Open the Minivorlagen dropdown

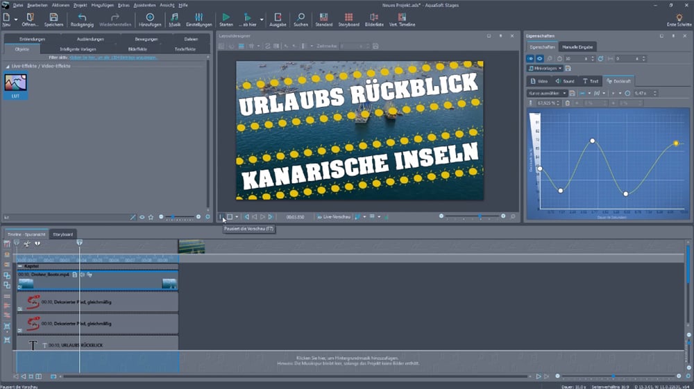[545, 69]
